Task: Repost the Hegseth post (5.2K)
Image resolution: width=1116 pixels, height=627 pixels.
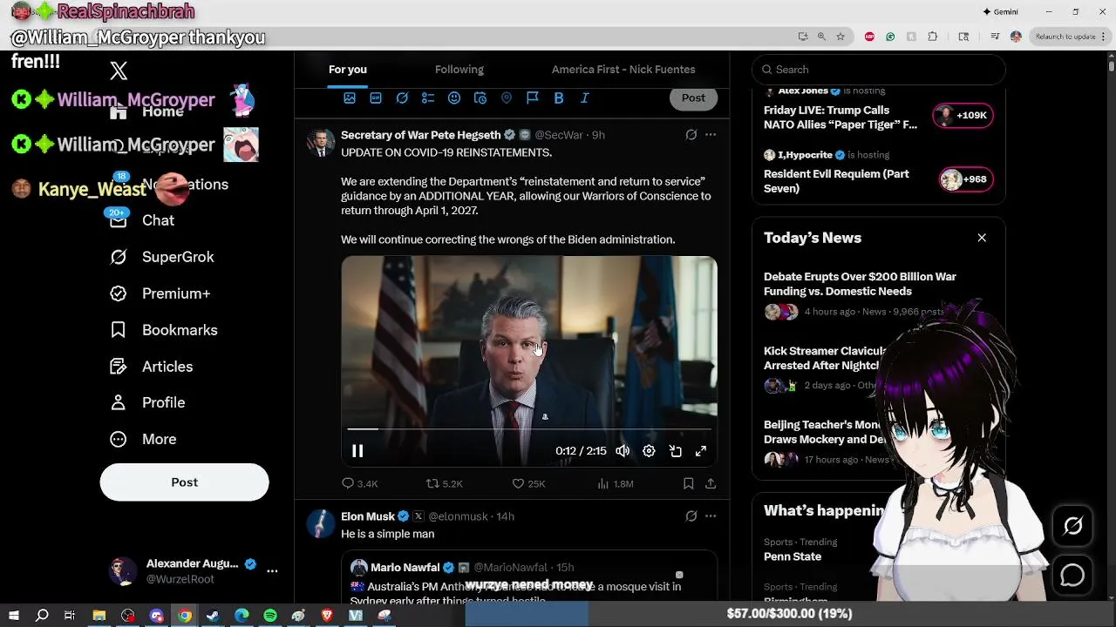Action: pyautogui.click(x=444, y=483)
